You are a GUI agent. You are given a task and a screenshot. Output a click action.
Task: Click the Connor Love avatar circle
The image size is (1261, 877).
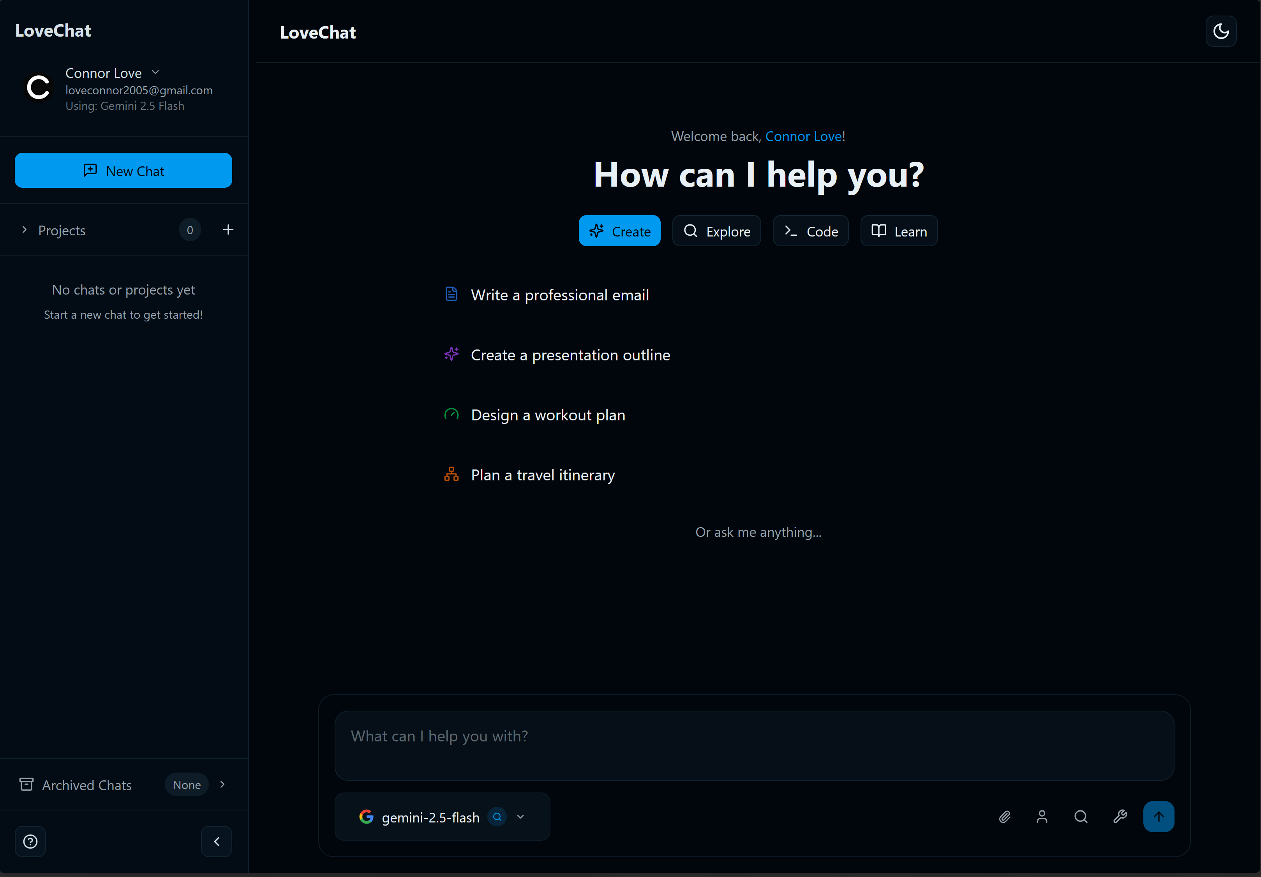point(39,88)
